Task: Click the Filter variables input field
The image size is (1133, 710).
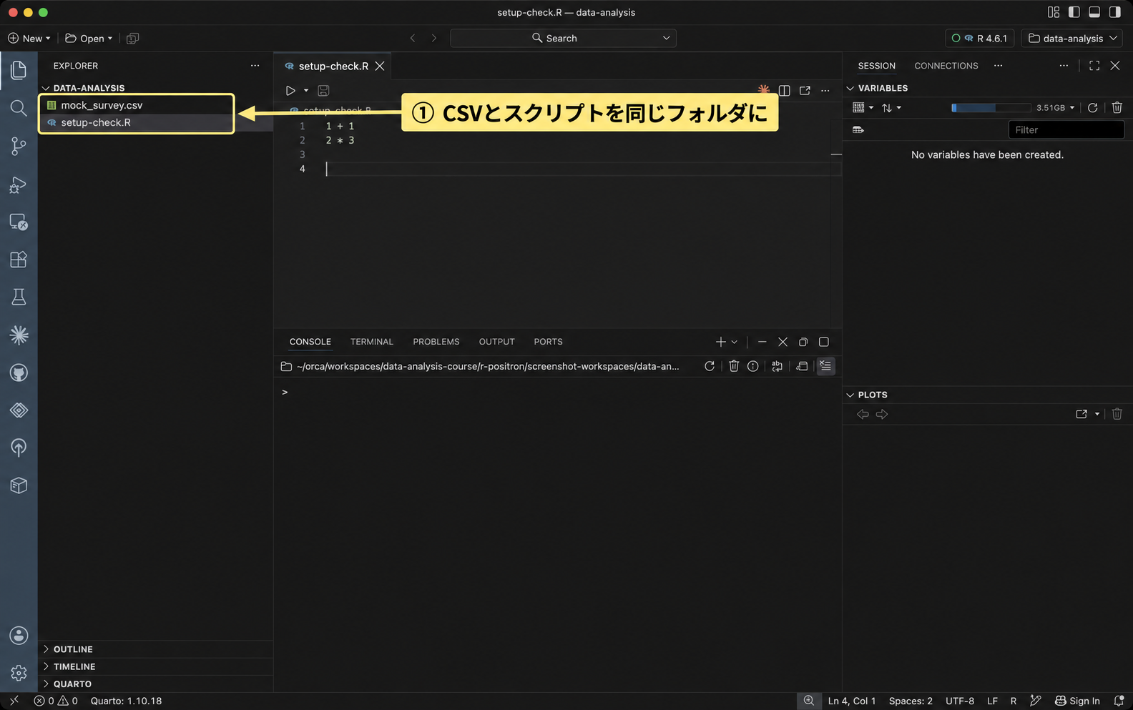Action: pyautogui.click(x=1066, y=130)
